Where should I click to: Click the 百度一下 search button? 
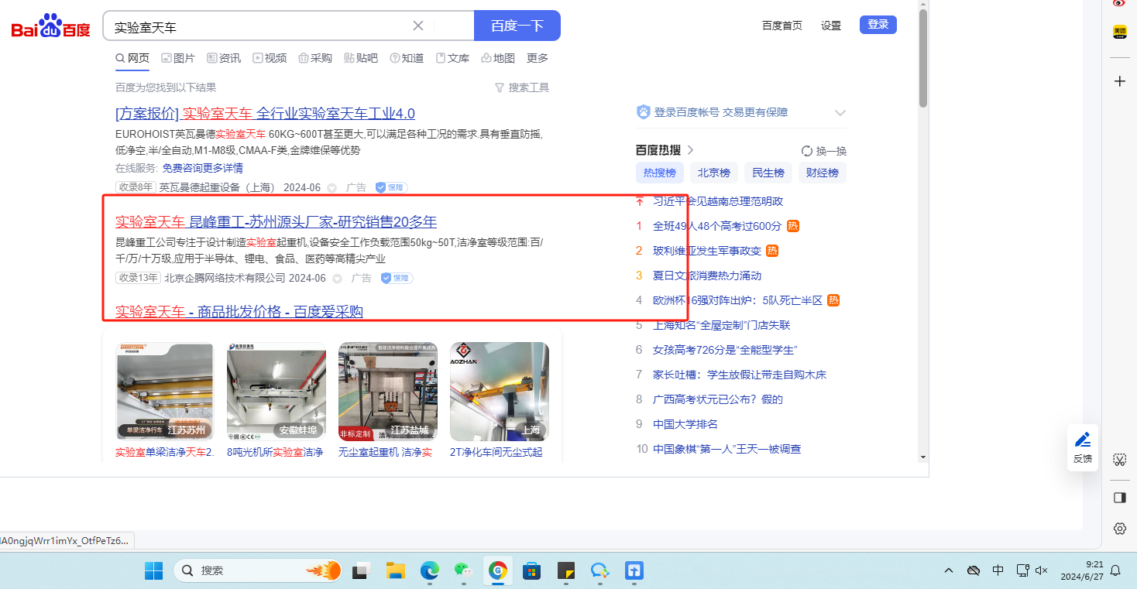517,26
